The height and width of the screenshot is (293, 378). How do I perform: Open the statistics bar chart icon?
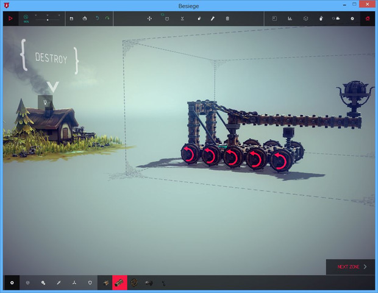click(x=290, y=18)
